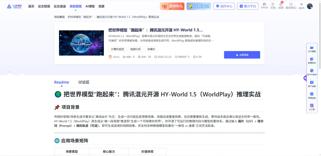The image size is (321, 156).
Task: Click the 核心能力 table header
Action: point(109,152)
